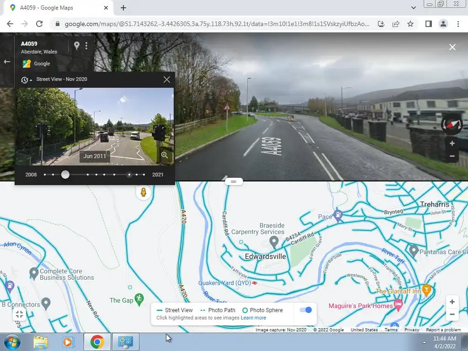This screenshot has height=351, width=468.
Task: Click the browser forward arrow
Action: [25, 24]
